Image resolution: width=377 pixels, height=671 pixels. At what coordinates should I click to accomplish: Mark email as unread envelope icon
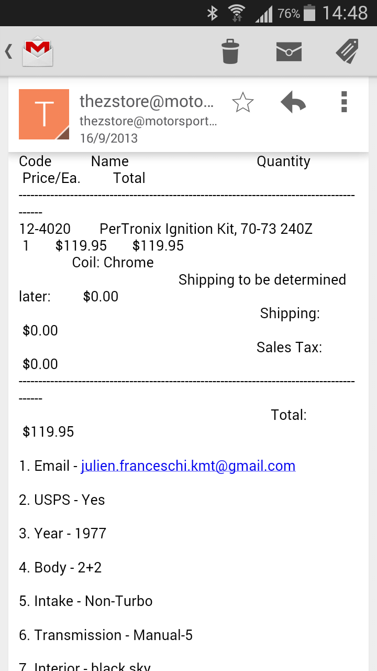pos(289,51)
